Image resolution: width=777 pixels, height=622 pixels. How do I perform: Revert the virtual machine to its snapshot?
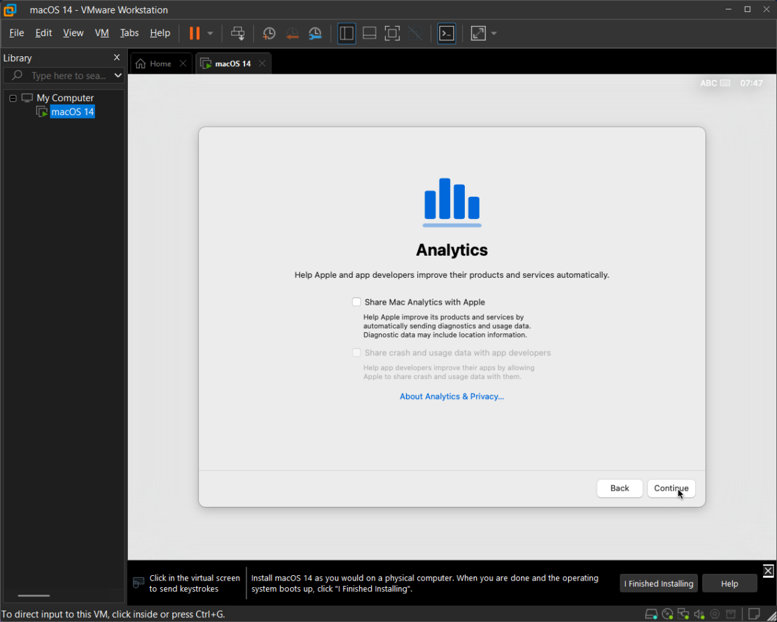292,33
